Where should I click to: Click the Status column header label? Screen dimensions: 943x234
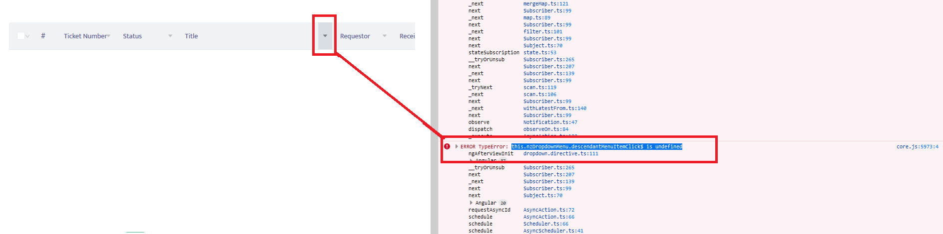132,36
